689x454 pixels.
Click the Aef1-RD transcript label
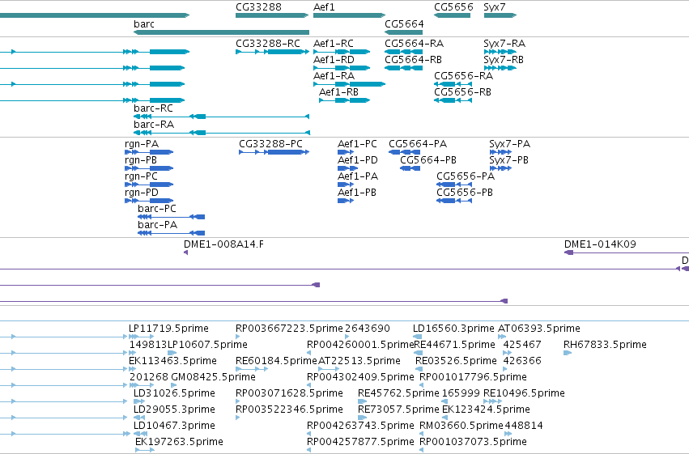pyautogui.click(x=334, y=60)
